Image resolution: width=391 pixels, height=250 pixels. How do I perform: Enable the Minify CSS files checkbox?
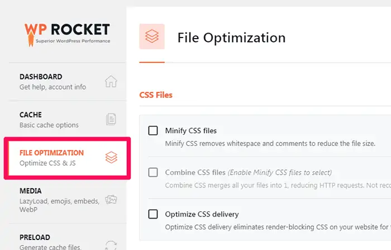pyautogui.click(x=153, y=131)
